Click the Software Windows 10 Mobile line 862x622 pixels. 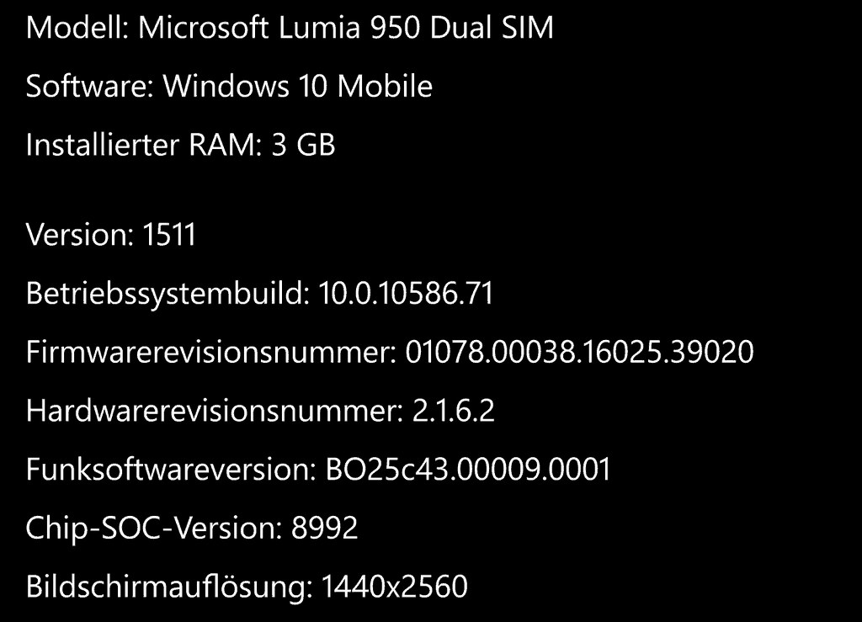[229, 86]
